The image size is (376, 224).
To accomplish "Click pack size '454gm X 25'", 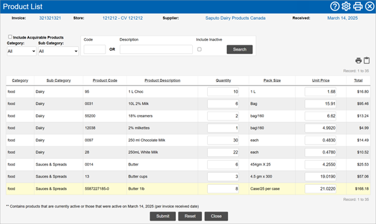I will click(x=260, y=164).
